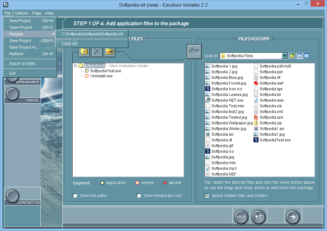
Task: Select Softpedia.tgs file
Action: [x=268, y=89]
